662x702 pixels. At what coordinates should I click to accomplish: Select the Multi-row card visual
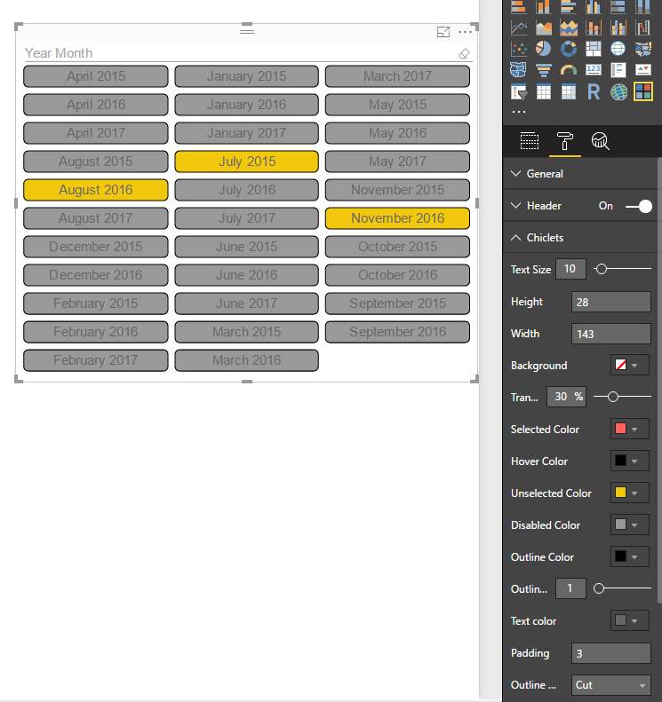(618, 70)
